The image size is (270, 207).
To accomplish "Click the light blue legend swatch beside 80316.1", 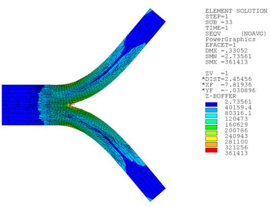I will pyautogui.click(x=211, y=110).
